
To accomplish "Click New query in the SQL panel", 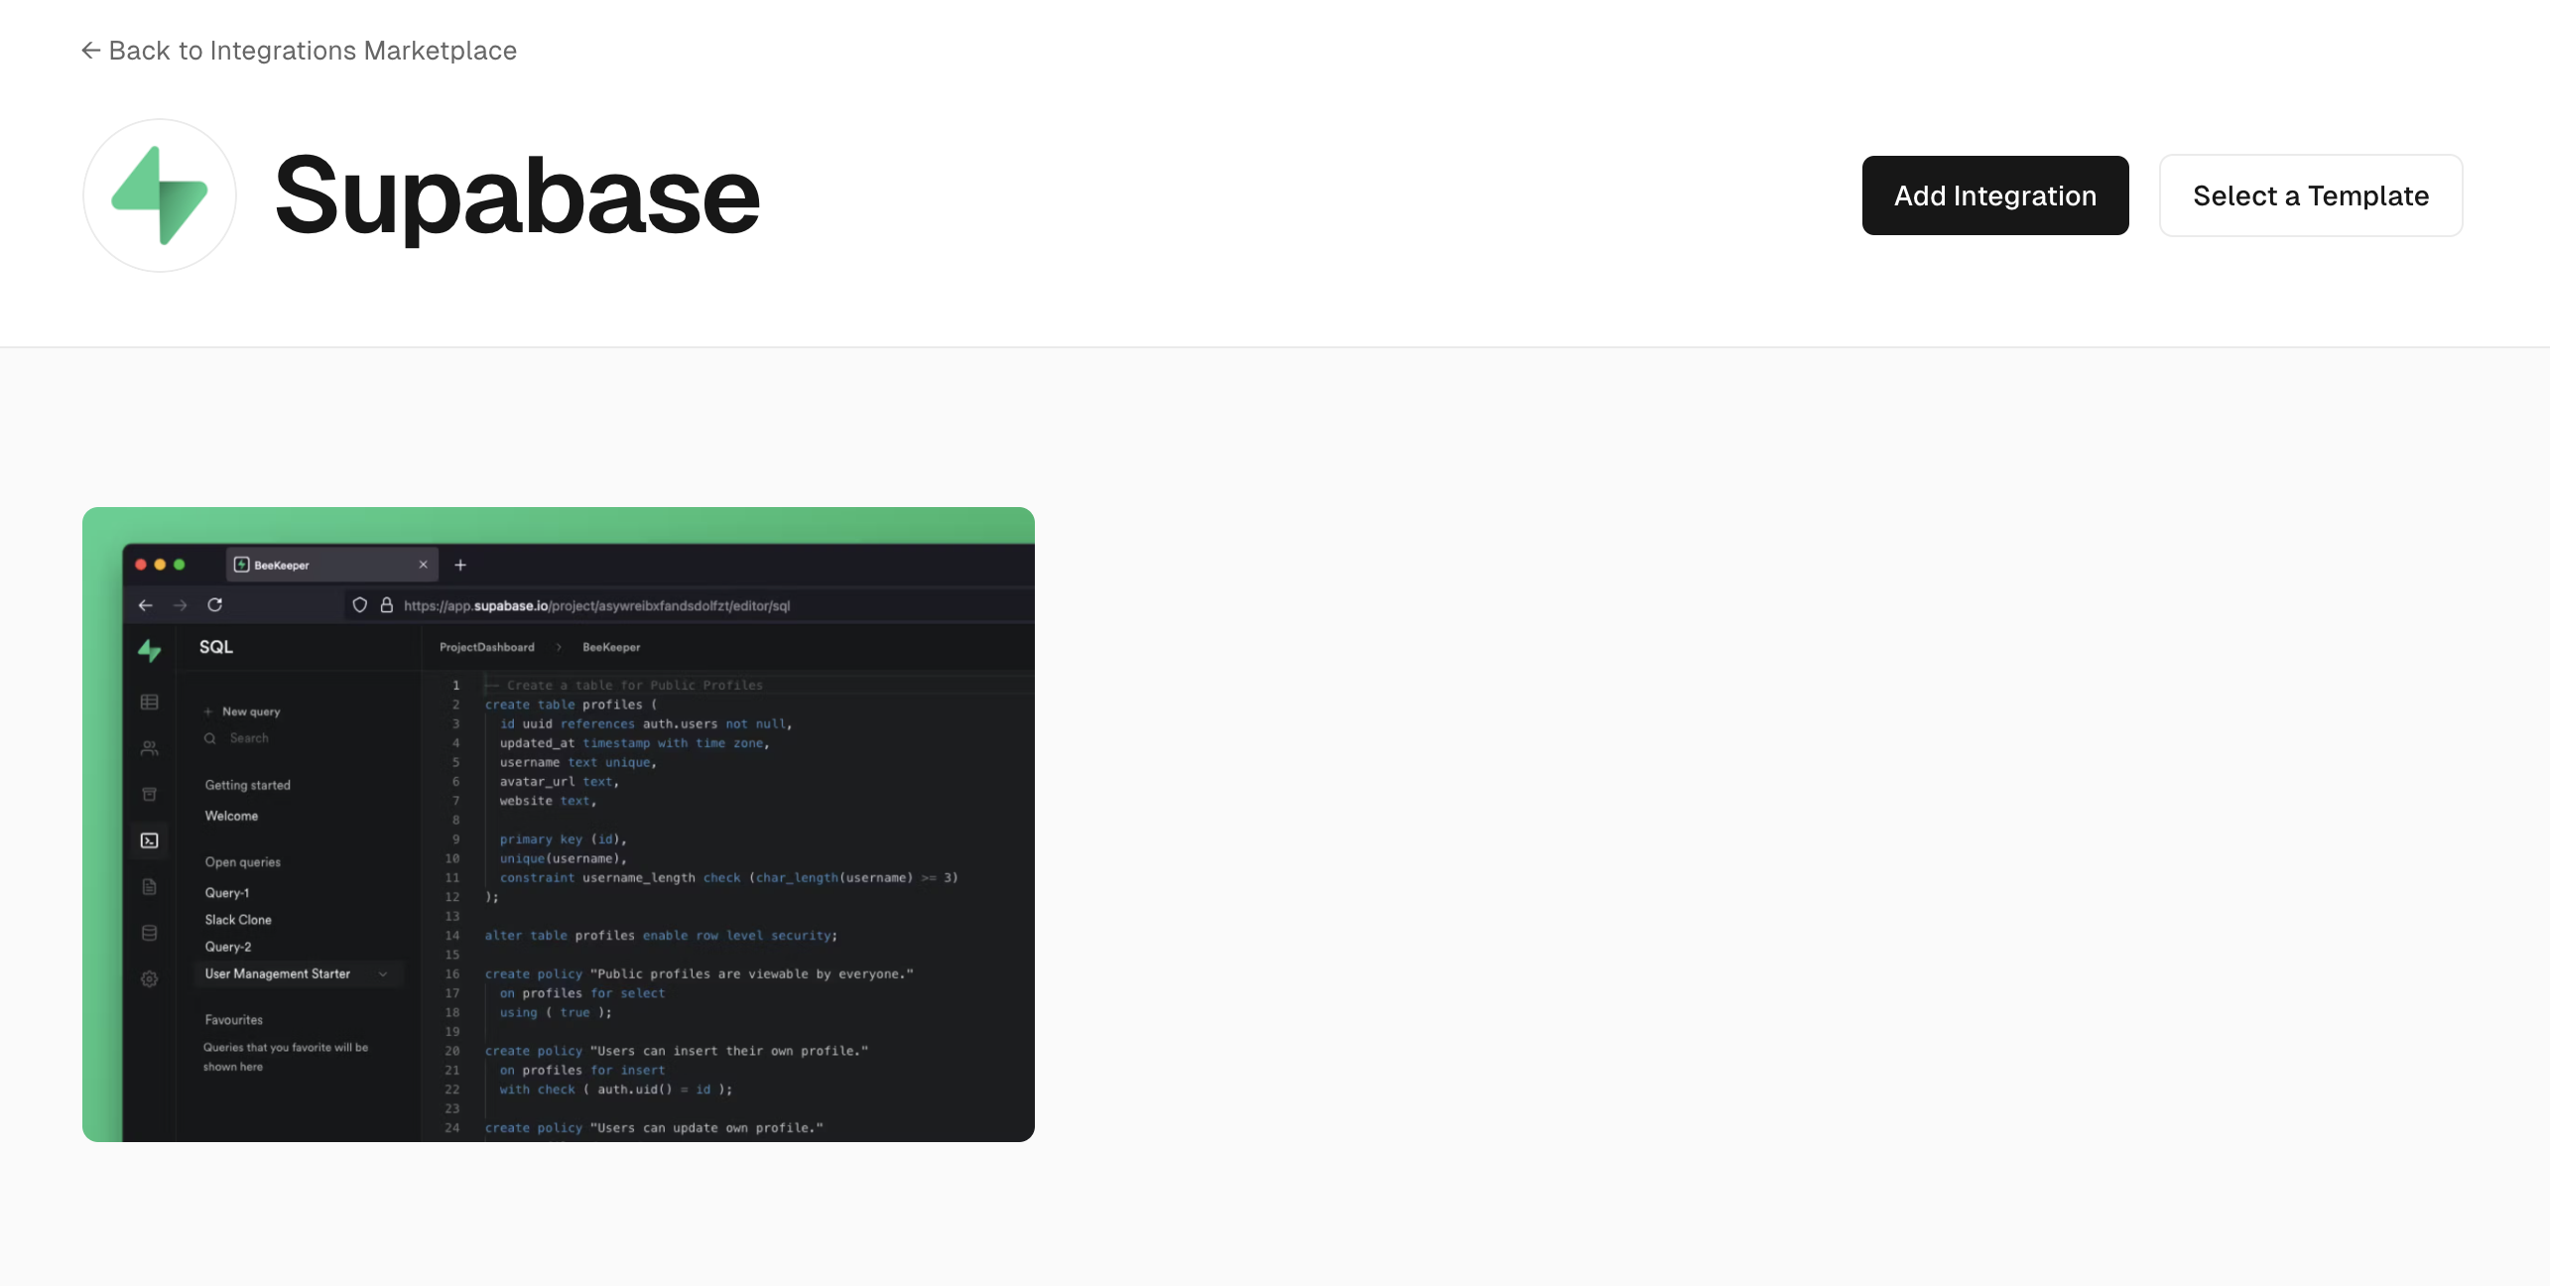I will pyautogui.click(x=250, y=711).
